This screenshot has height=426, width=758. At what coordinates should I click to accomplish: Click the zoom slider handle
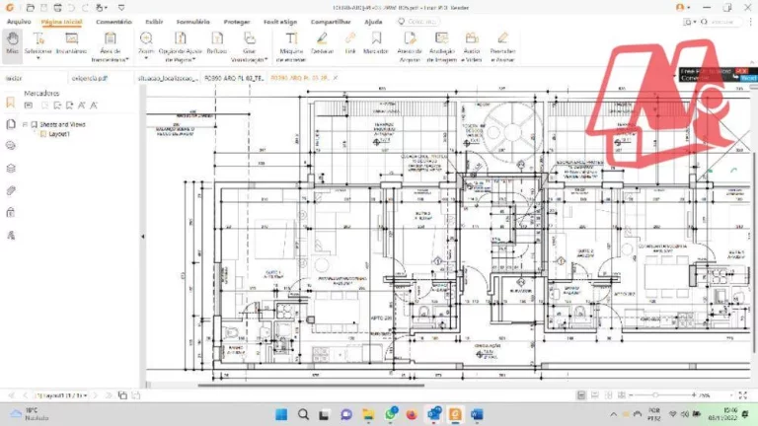click(x=655, y=395)
